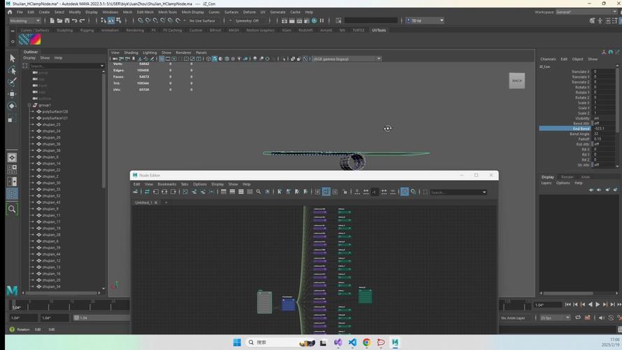The image size is (622, 350).
Task: Click the BACK view cube in viewport
Action: coord(517,80)
